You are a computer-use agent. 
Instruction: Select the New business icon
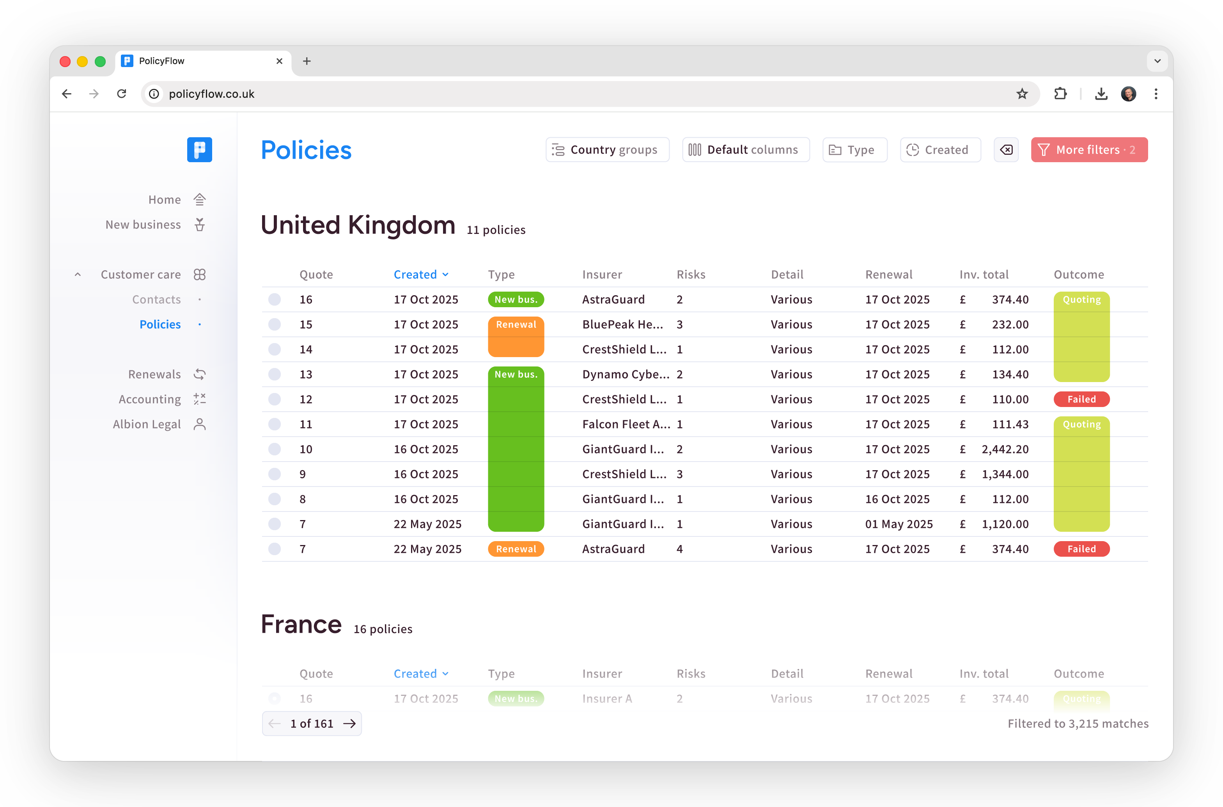200,225
